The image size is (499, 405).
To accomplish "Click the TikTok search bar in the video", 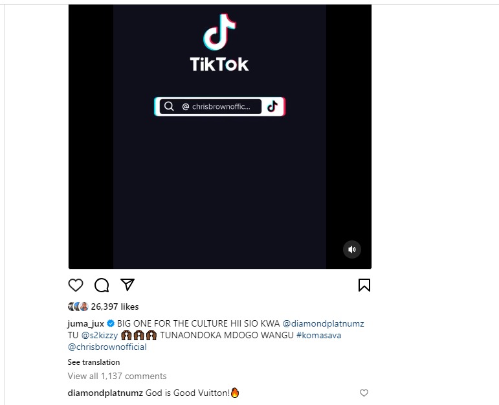I will click(219, 106).
